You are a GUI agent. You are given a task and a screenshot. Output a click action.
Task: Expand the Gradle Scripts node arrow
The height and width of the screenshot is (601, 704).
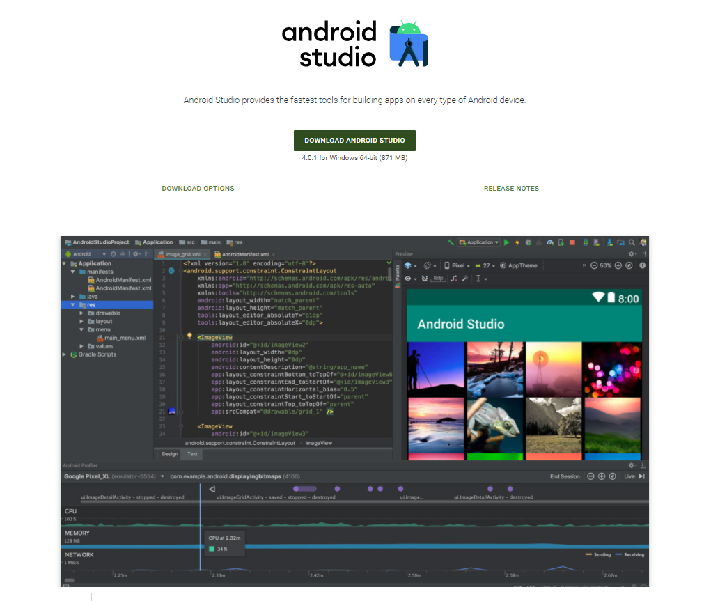tap(64, 354)
